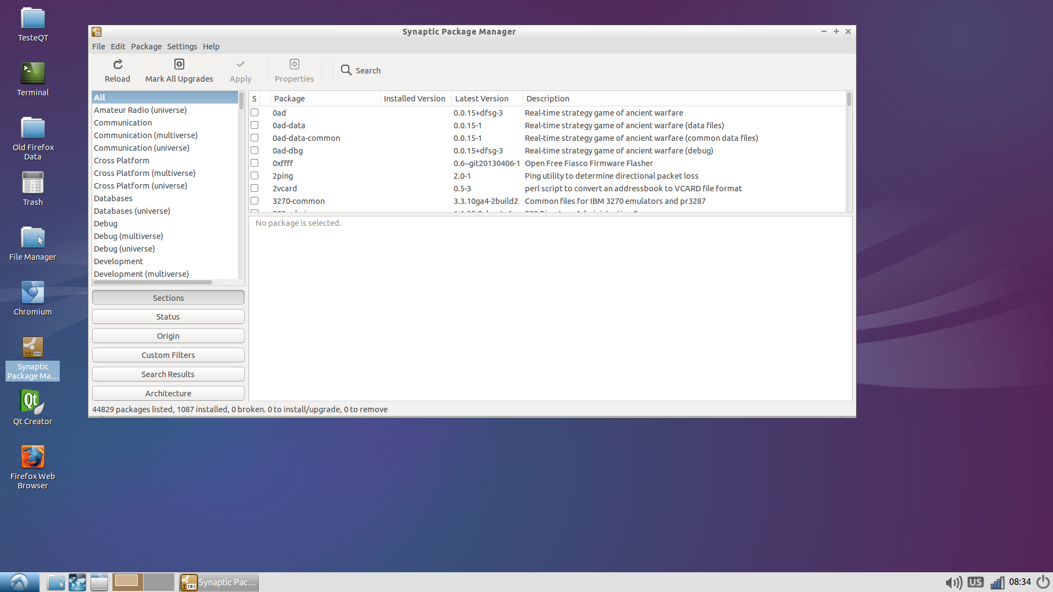Click the Reload toolbar icon
1053x592 pixels.
[x=117, y=65]
